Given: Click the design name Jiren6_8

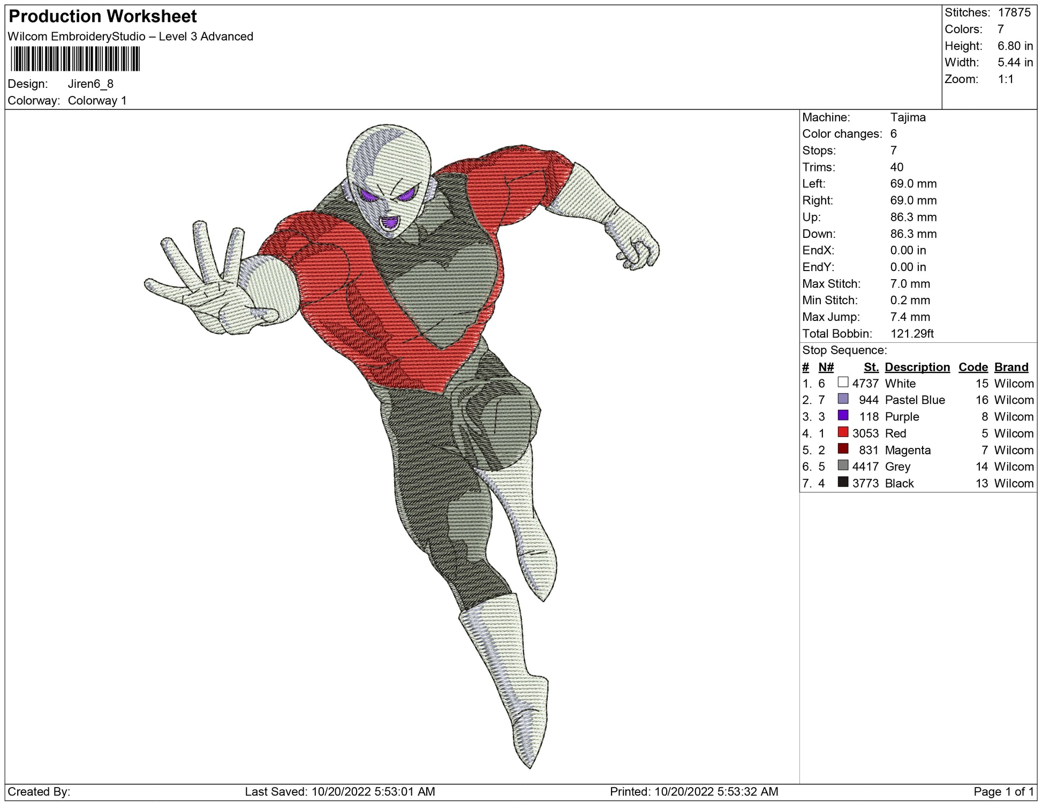Looking at the screenshot, I should pos(90,84).
